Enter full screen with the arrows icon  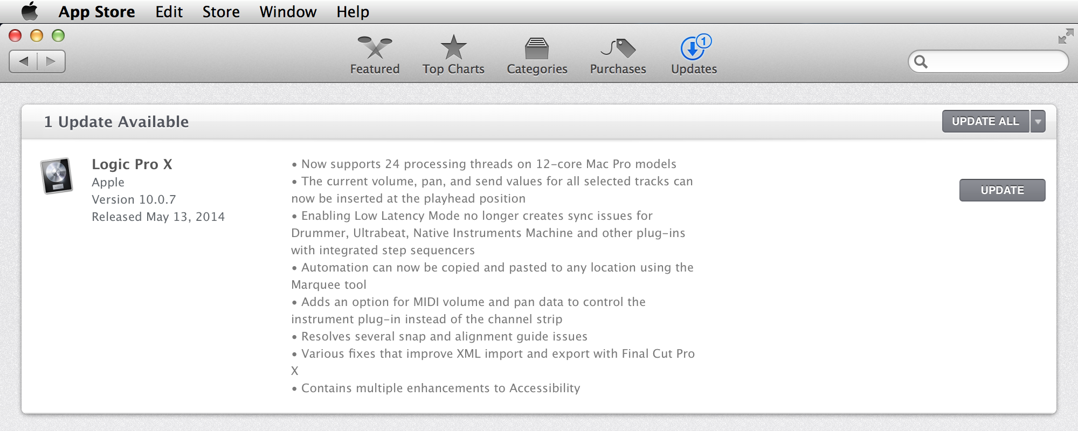pyautogui.click(x=1066, y=37)
